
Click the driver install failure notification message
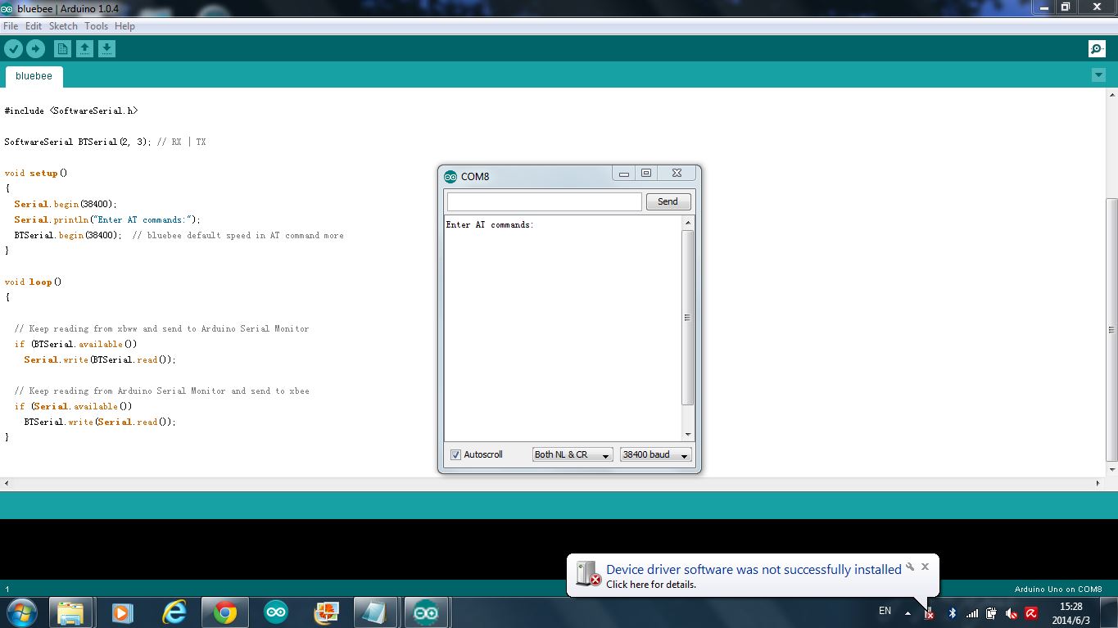coord(754,570)
